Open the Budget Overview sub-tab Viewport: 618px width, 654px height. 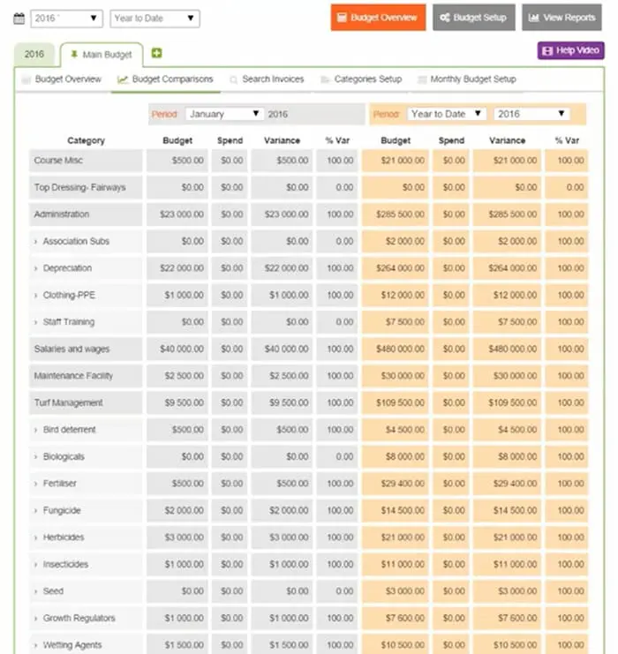pyautogui.click(x=62, y=79)
